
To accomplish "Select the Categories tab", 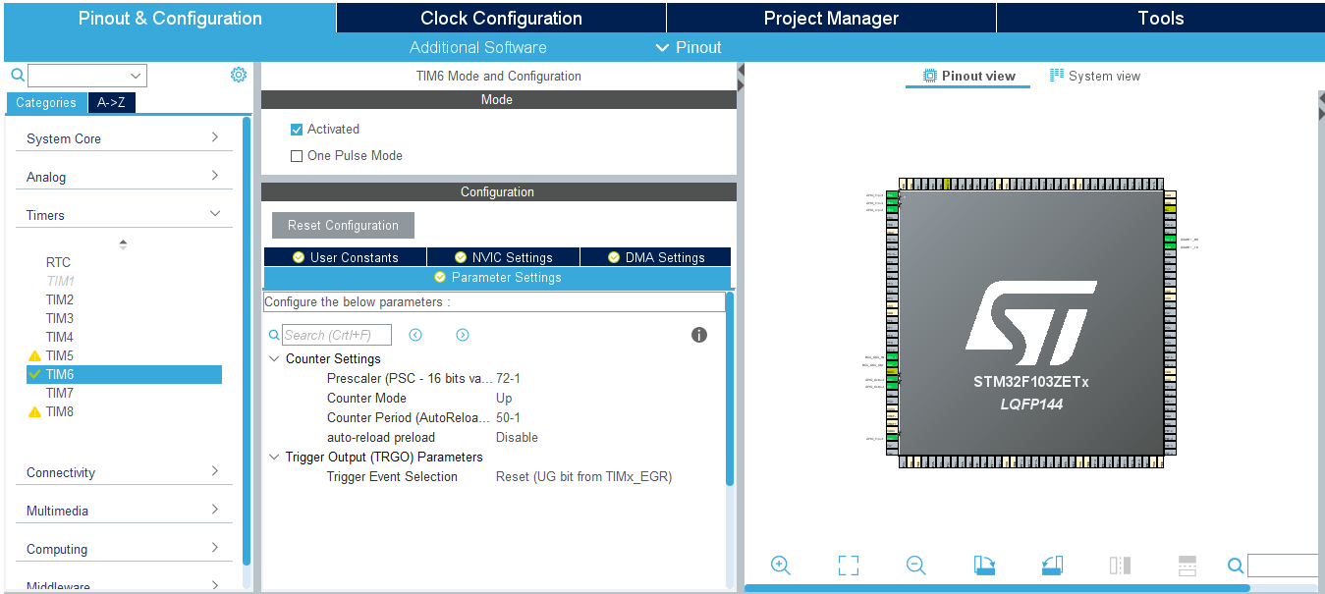I will pos(46,102).
